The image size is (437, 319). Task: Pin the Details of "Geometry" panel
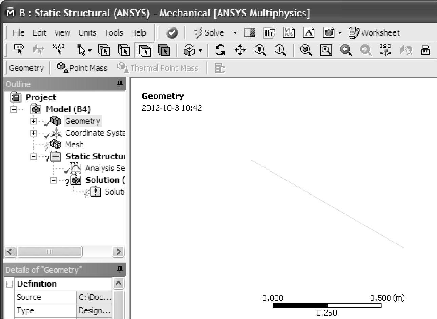(120, 269)
